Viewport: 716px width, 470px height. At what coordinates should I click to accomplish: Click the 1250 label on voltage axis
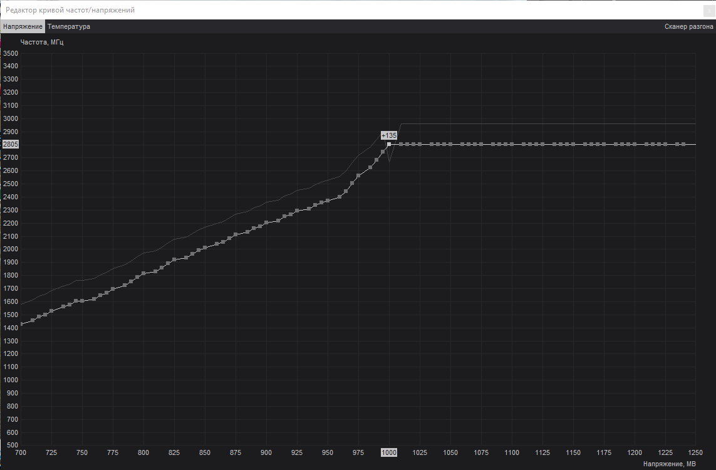point(695,452)
